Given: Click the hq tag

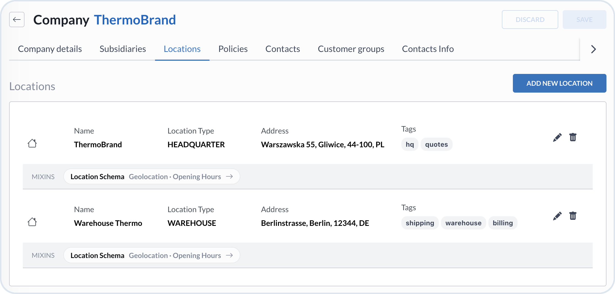Looking at the screenshot, I should 410,144.
